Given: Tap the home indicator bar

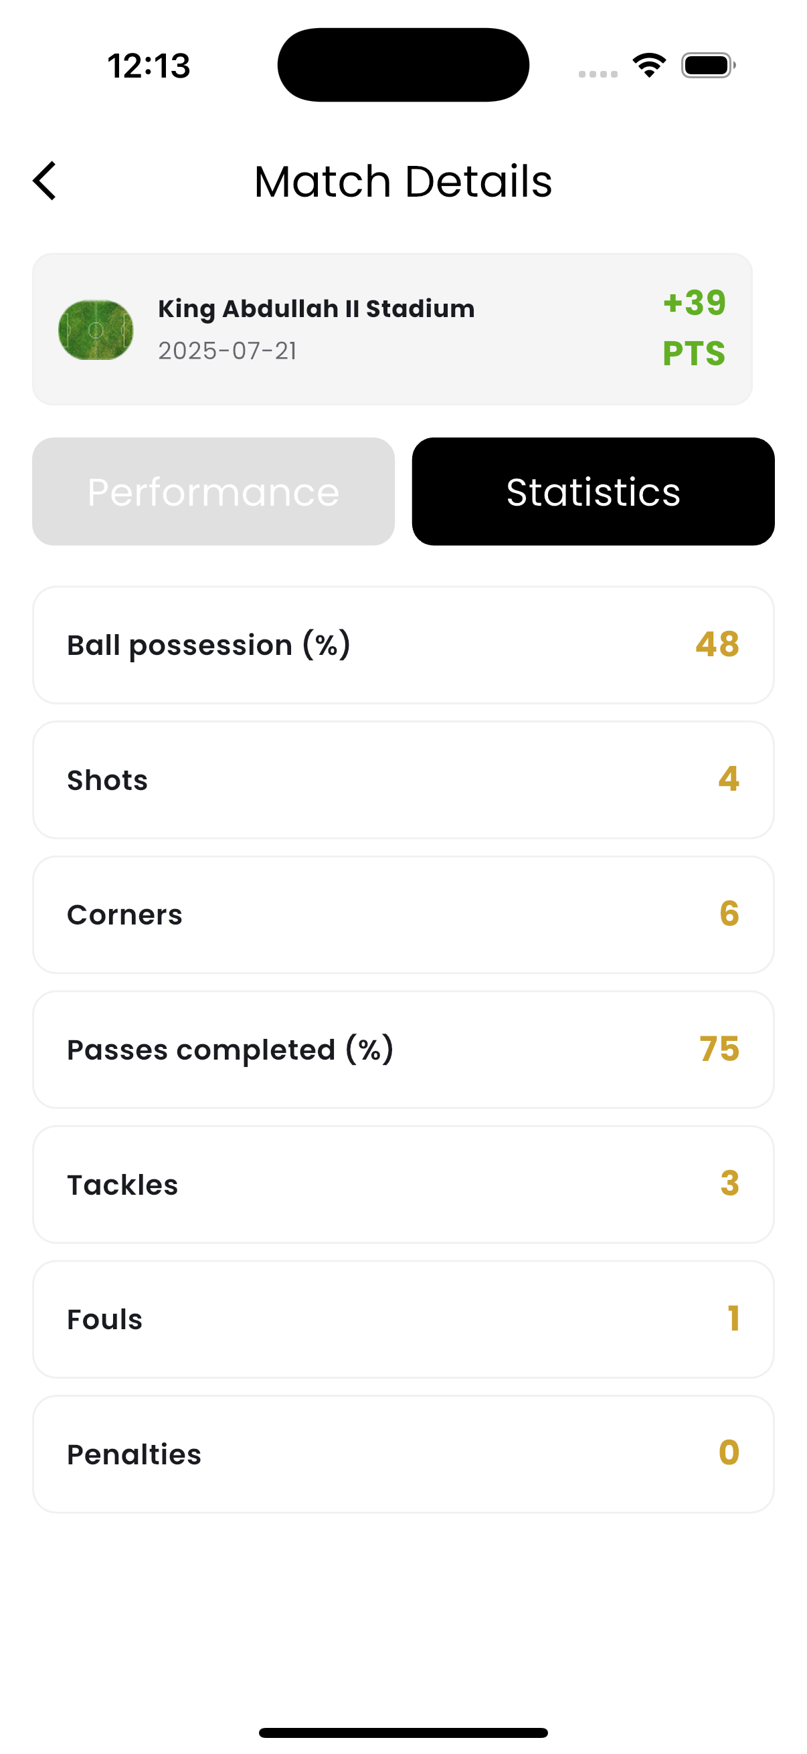Looking at the screenshot, I should tap(403, 1732).
